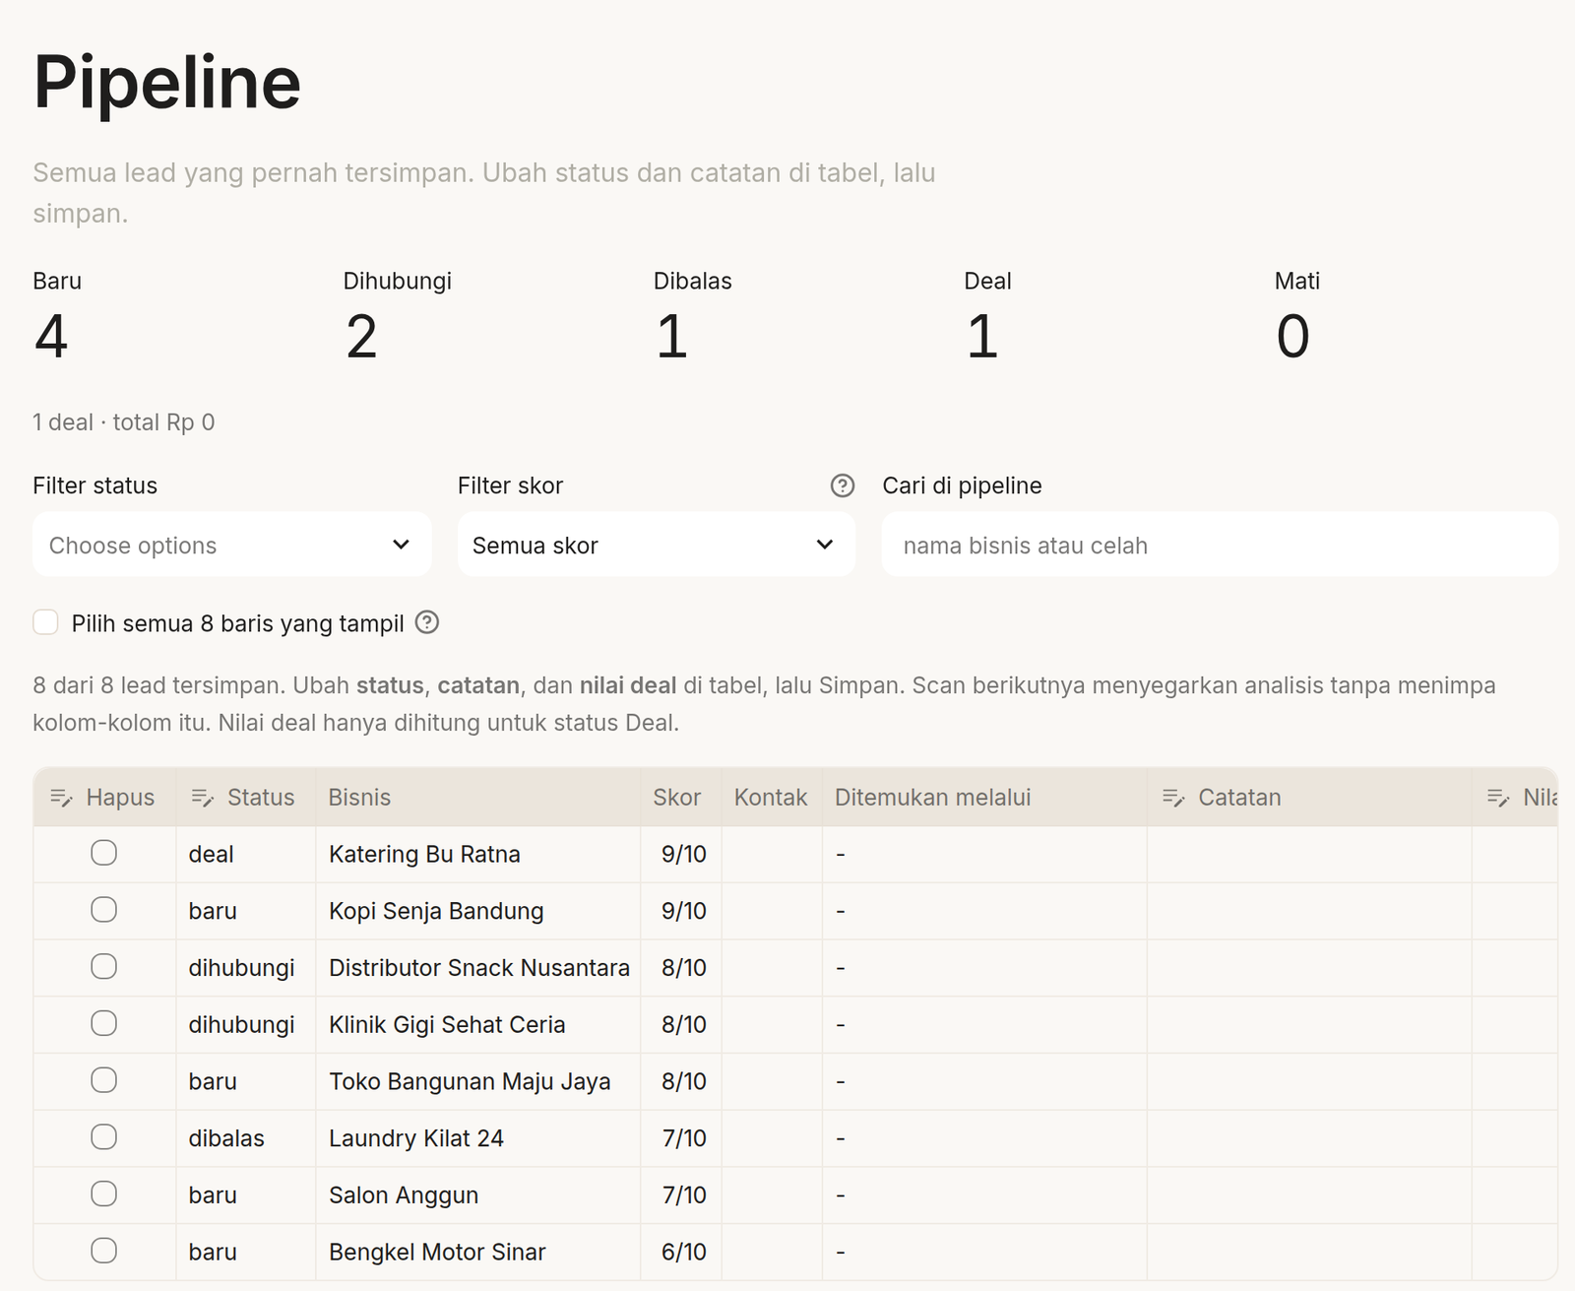Open the Filter skor Semua skor dropdown
This screenshot has height=1291, width=1575.
coord(656,545)
